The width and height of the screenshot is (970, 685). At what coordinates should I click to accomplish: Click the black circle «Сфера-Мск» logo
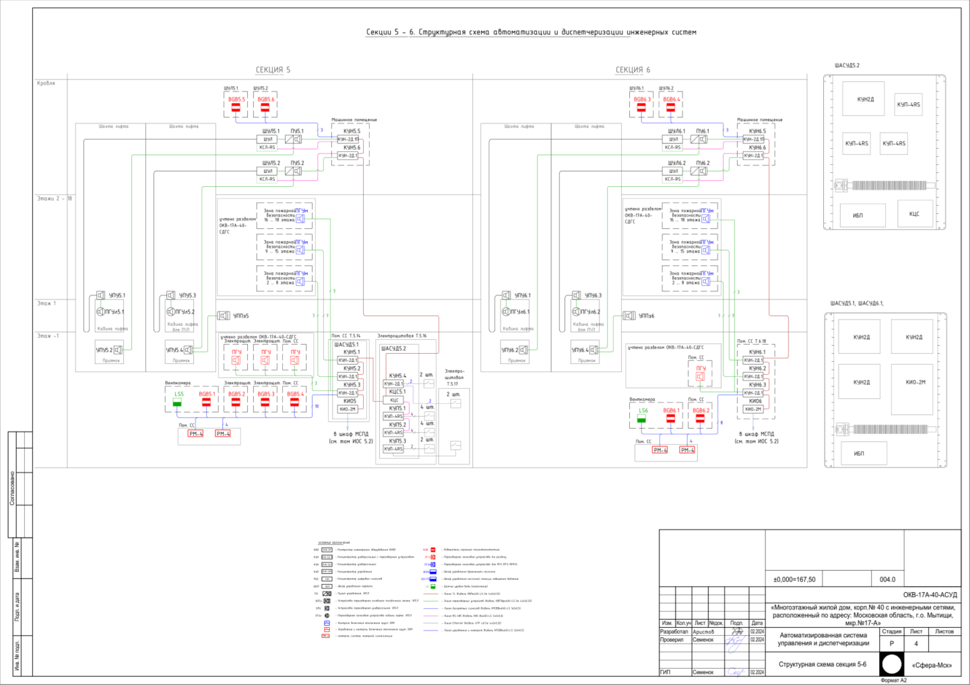click(x=892, y=665)
